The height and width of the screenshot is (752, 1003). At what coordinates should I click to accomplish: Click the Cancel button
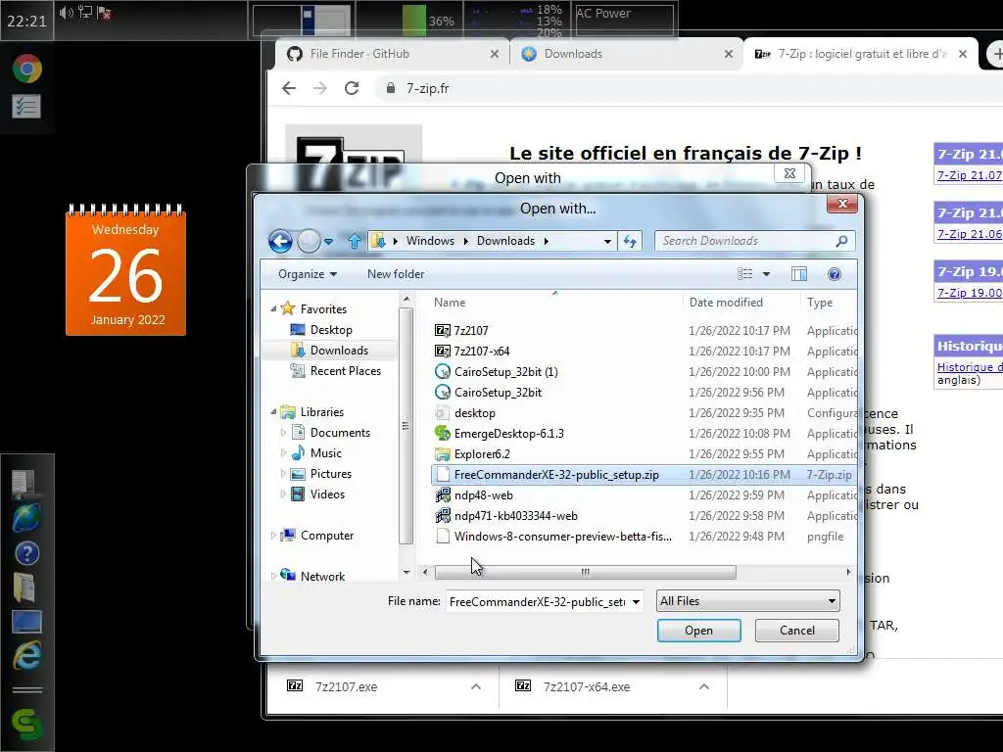point(797,631)
